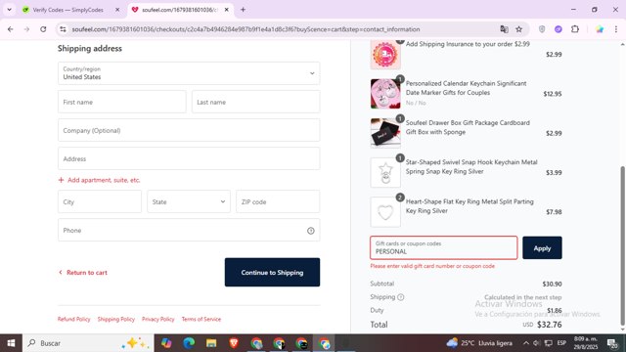Click the Address field

[x=189, y=158]
